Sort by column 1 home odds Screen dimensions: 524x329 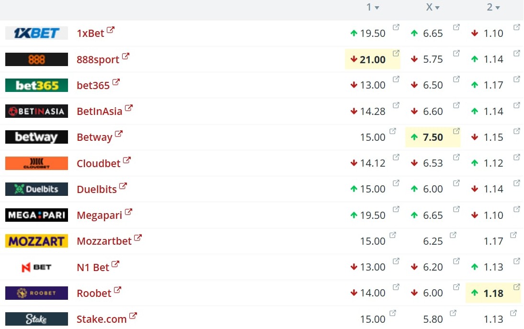[372, 7]
